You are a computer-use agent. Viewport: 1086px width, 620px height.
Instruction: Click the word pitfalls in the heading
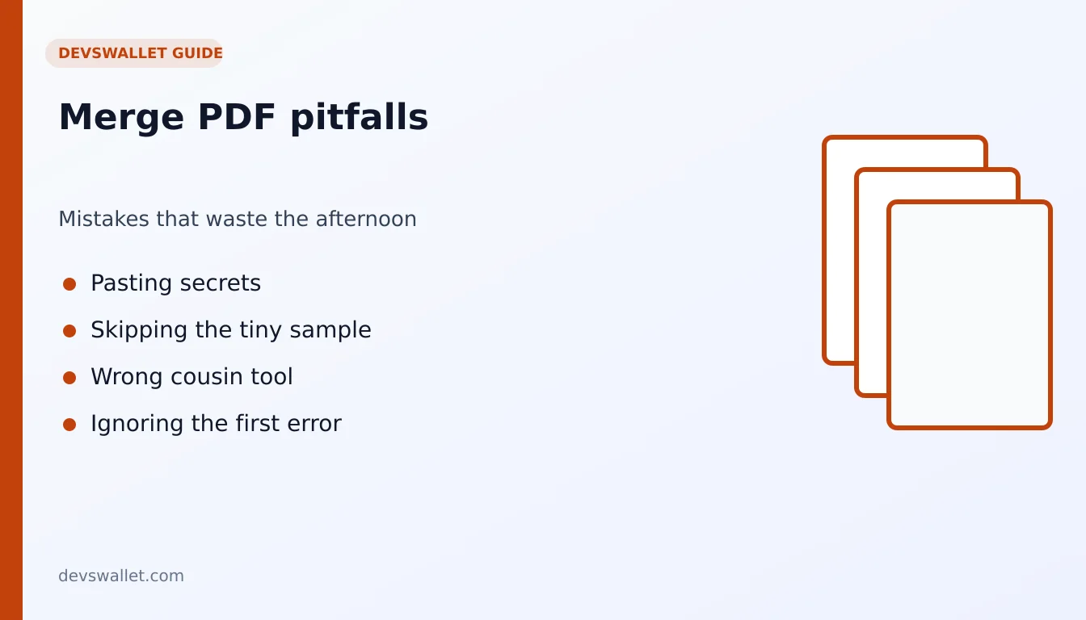(360, 118)
